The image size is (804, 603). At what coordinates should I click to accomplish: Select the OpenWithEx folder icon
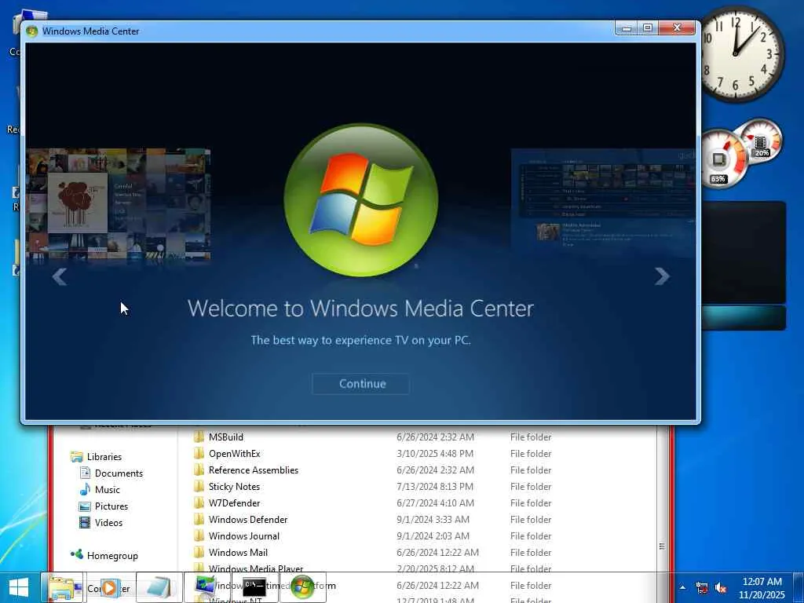pyautogui.click(x=199, y=453)
